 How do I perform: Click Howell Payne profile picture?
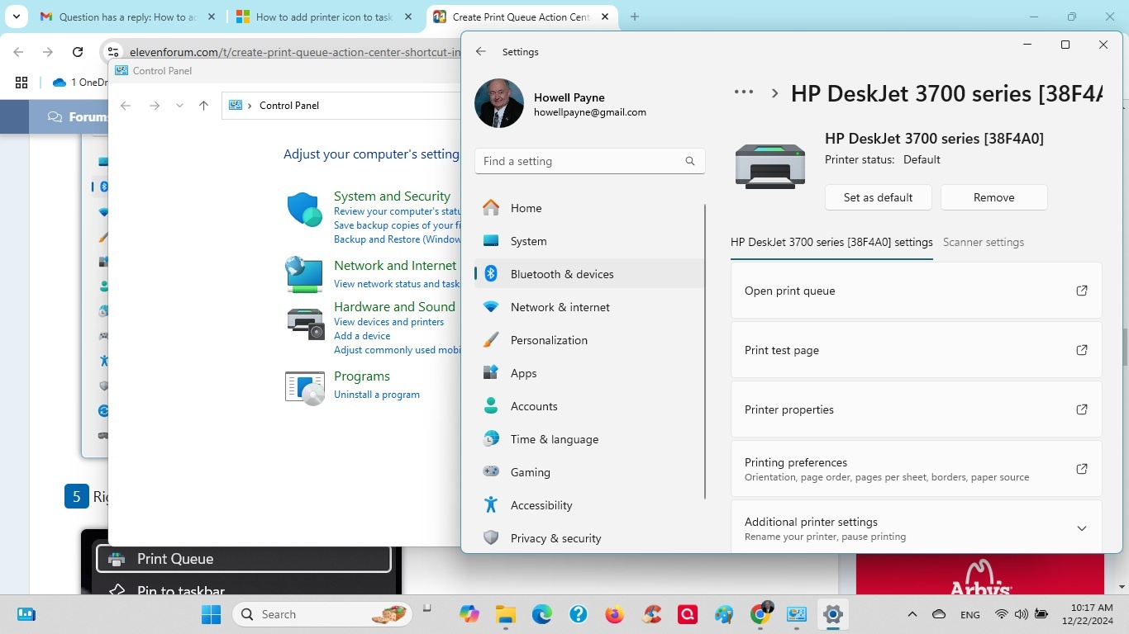[499, 103]
